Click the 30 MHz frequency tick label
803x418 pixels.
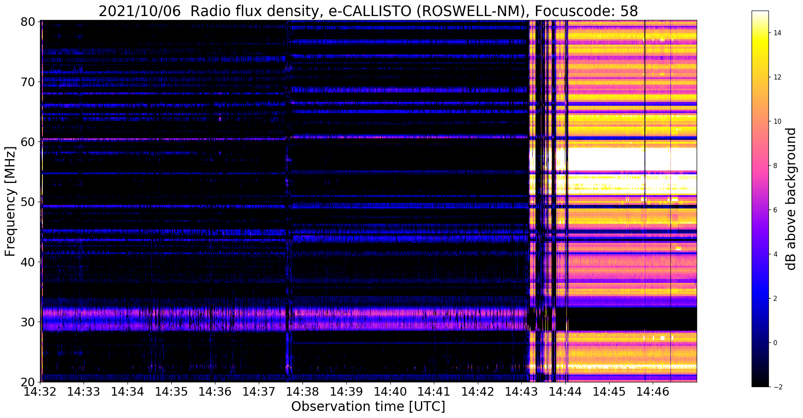27,322
